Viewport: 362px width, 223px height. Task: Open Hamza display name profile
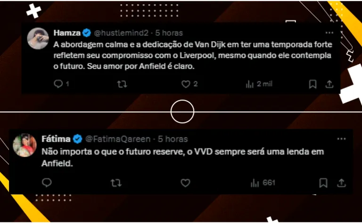67,33
